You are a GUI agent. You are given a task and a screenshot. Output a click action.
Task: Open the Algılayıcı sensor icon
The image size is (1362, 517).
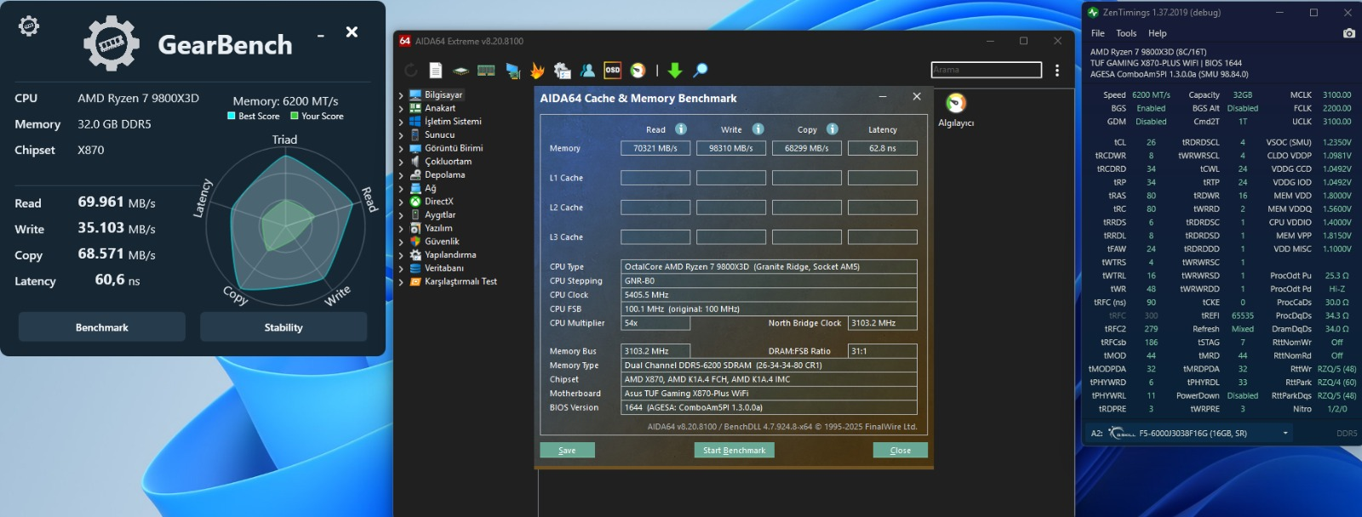click(x=956, y=104)
